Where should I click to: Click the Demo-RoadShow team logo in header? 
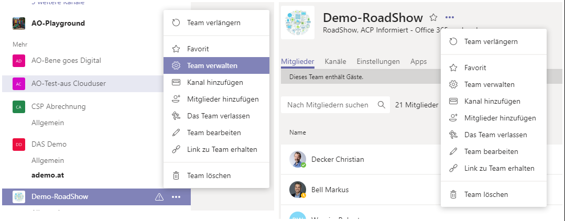(298, 23)
